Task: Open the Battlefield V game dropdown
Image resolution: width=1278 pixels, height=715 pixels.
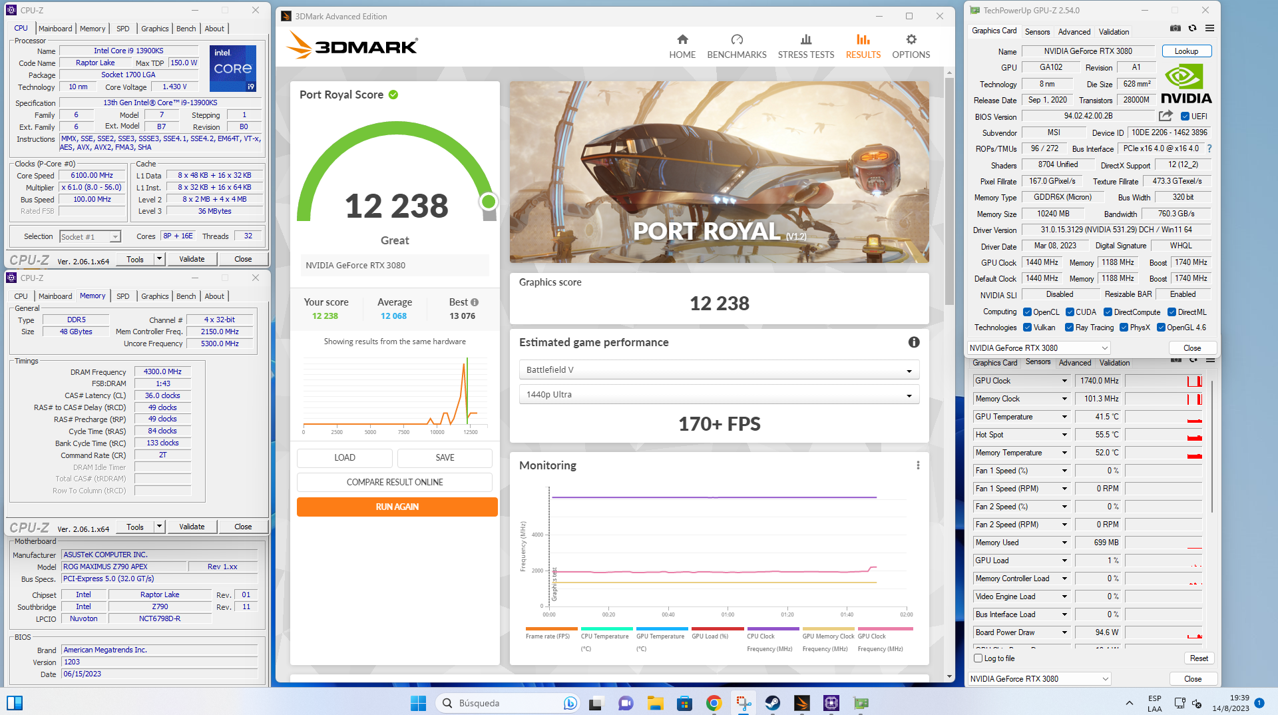Action: [x=719, y=370]
